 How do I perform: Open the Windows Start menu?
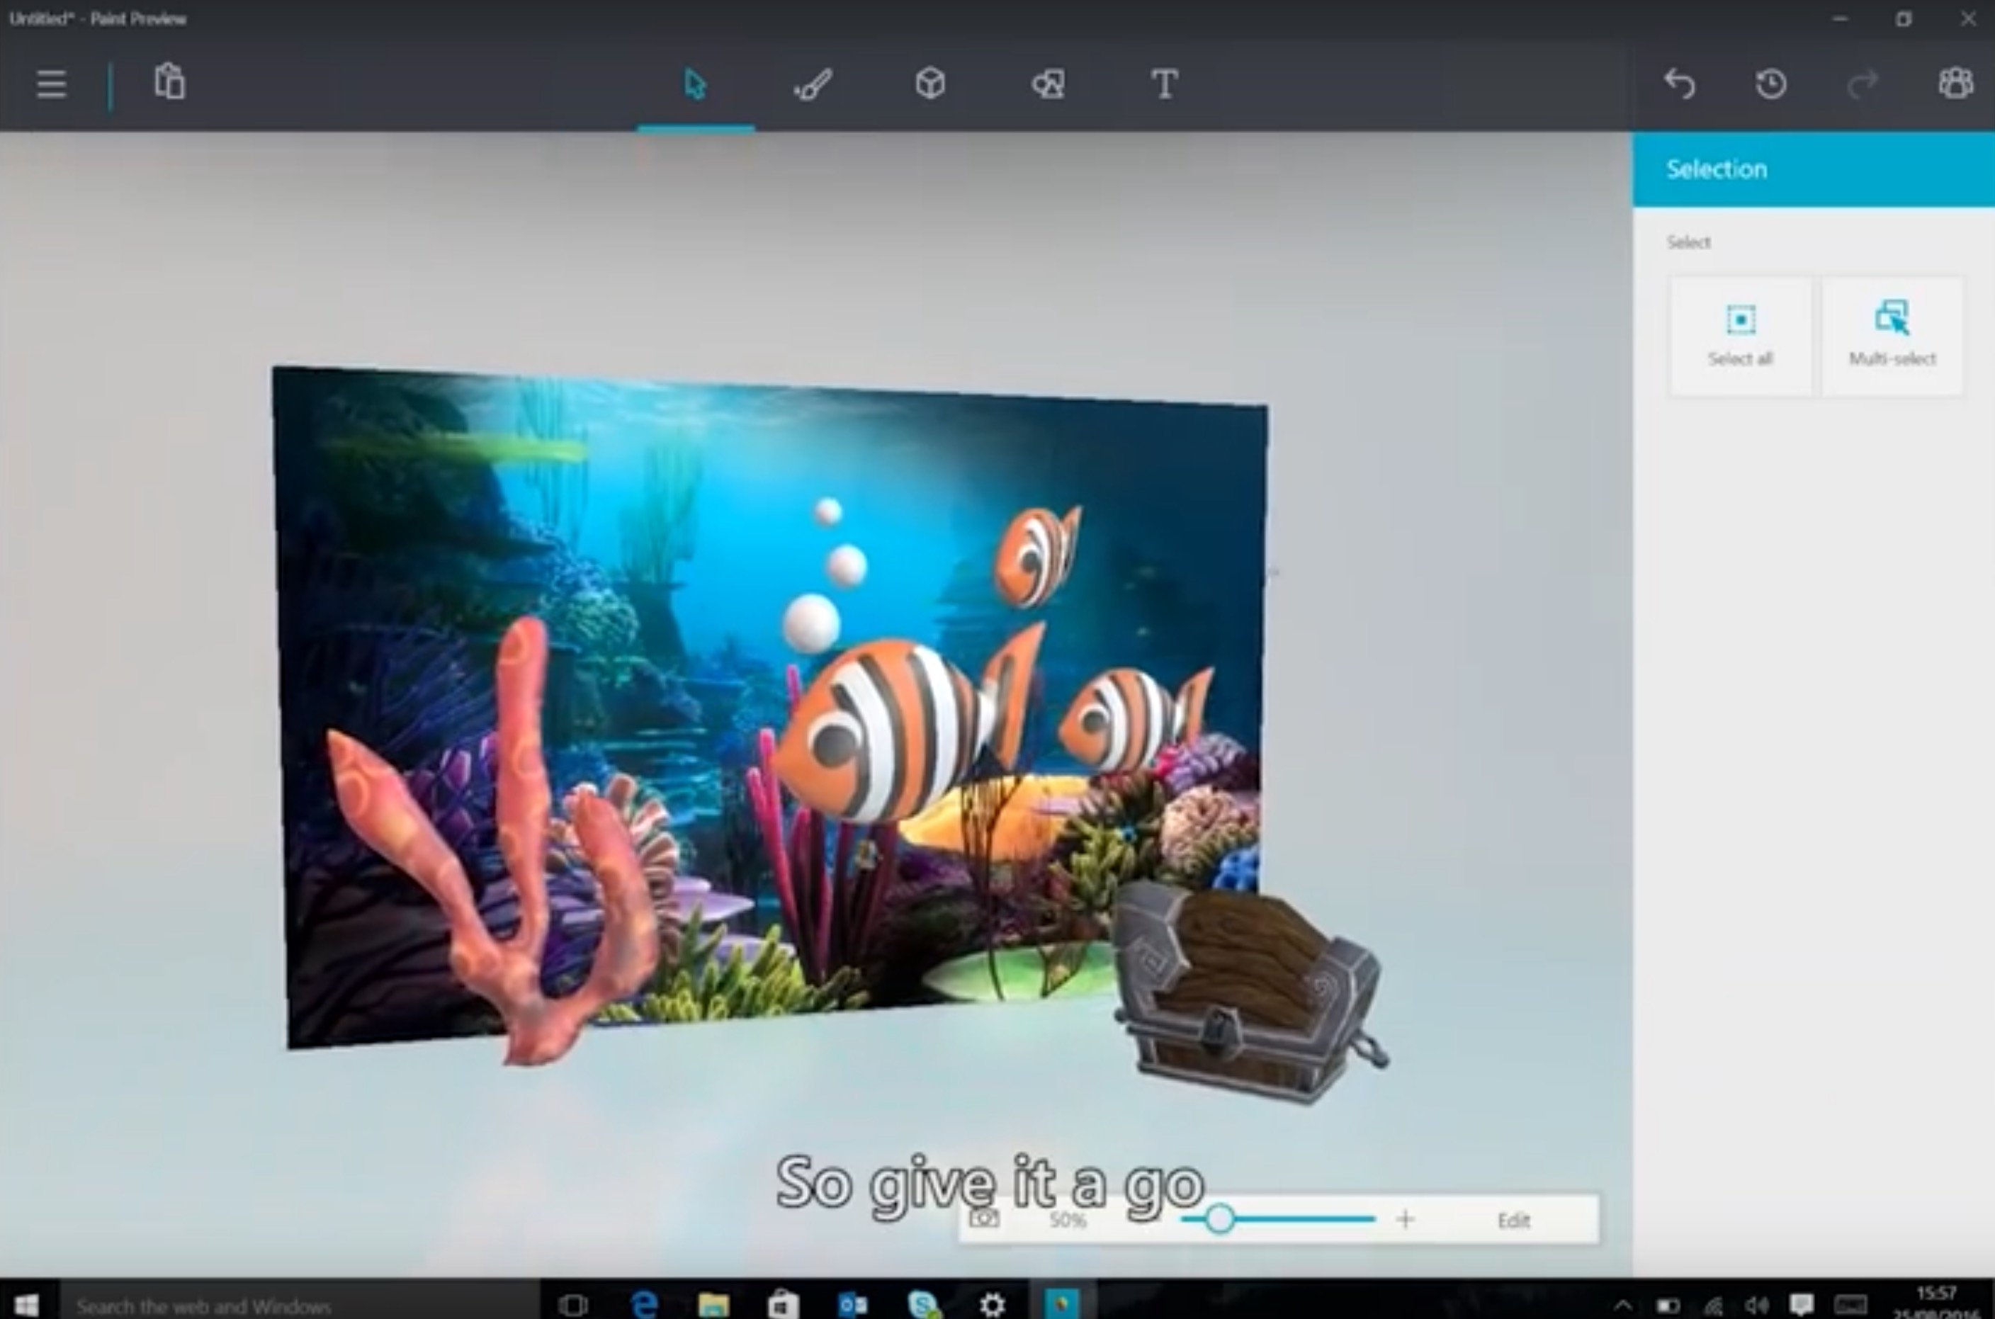26,1304
